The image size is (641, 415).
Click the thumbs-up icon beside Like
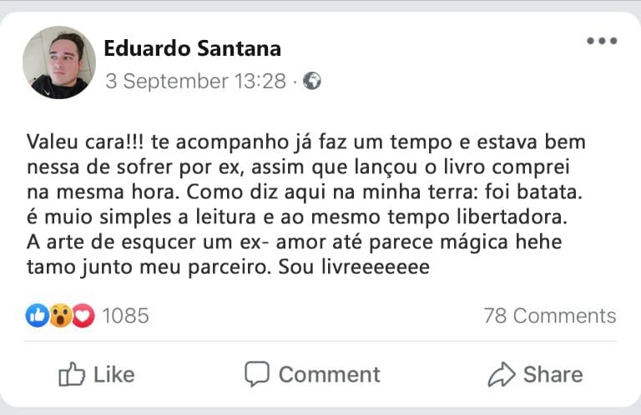point(72,374)
